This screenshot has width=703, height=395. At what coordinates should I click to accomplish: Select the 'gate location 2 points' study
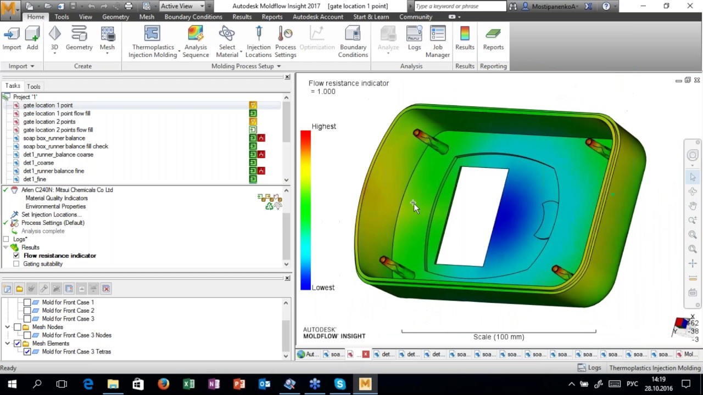click(49, 122)
